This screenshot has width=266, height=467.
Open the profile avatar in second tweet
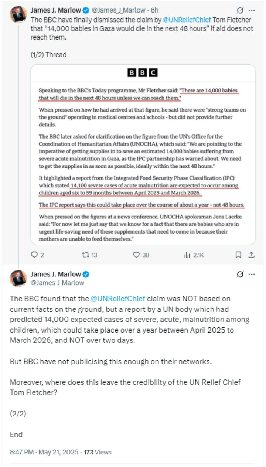18,278
